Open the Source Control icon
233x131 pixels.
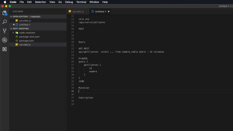(x=4, y=31)
